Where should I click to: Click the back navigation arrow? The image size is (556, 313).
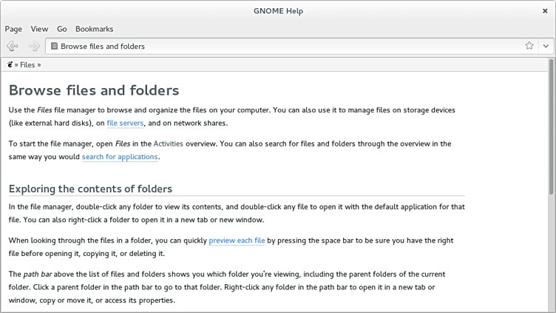point(13,46)
